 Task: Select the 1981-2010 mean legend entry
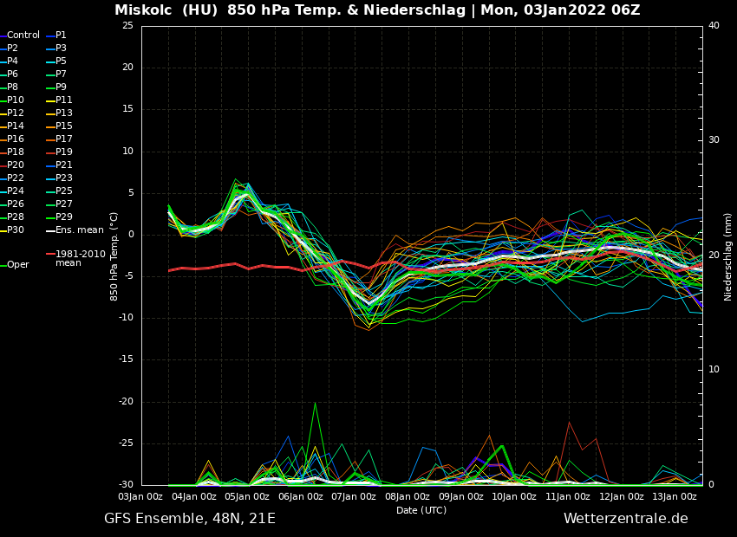pyautogui.click(x=80, y=258)
